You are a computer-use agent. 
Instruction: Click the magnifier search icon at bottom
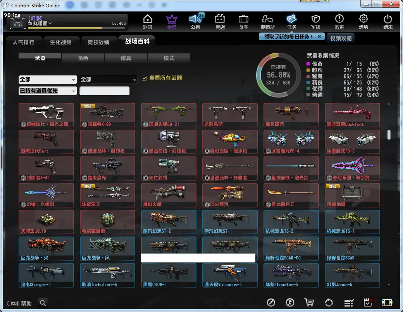pos(43,303)
